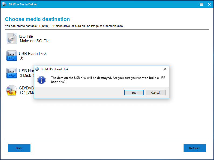
Task: Select the USB Flash Disk label
Action: click(33, 54)
